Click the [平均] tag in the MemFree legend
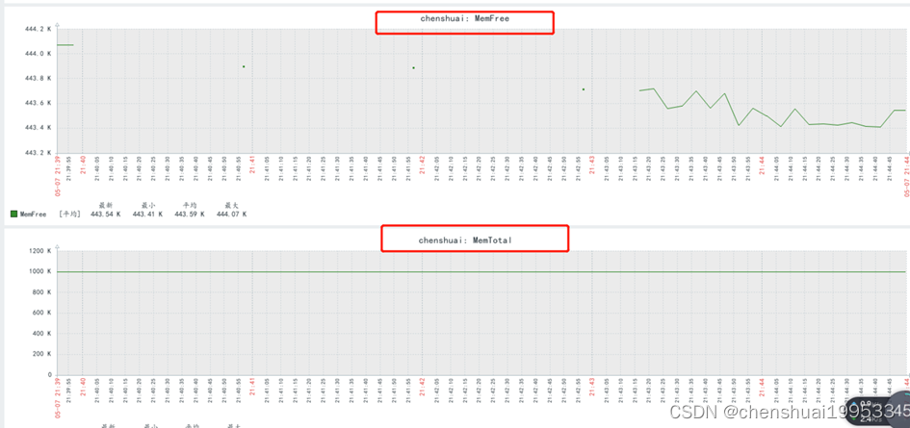The width and height of the screenshot is (910, 428). click(x=69, y=214)
